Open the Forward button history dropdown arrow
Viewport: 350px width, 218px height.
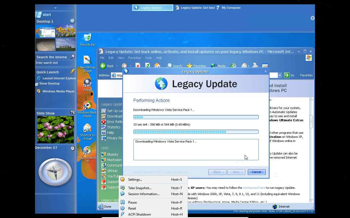tap(131, 66)
